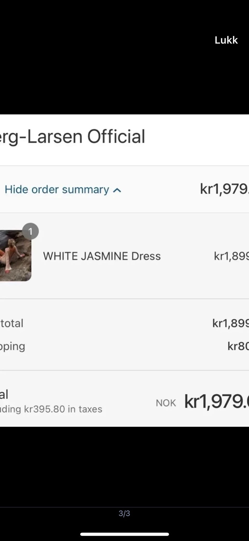This screenshot has width=249, height=541.
Task: Select the taxes included kr395.80 note
Action: tap(51, 409)
